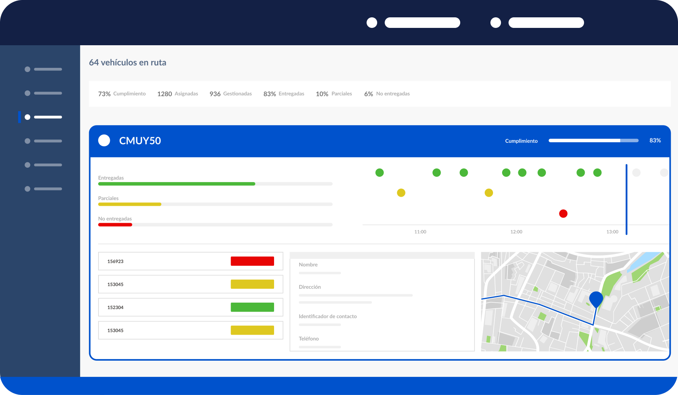
Task: Select the first yellow partial timeline dot
Action: [401, 193]
